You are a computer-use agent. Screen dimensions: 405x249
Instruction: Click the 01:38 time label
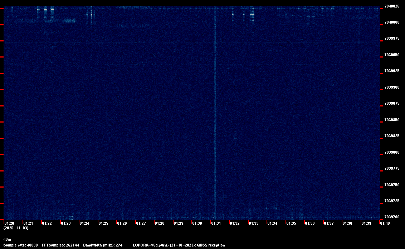point(347,223)
